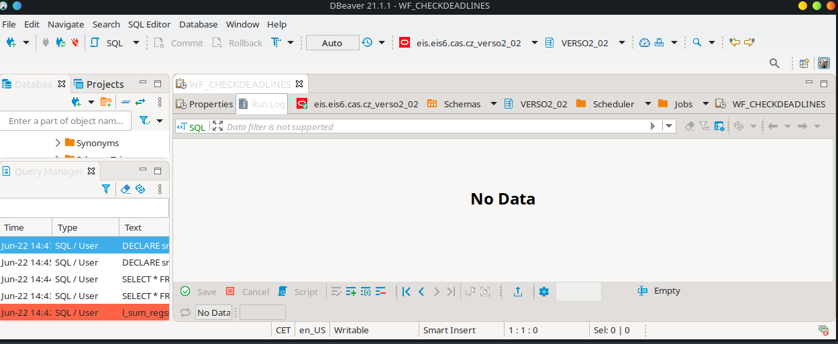Click the network diagram icon in toolbar

[659, 42]
